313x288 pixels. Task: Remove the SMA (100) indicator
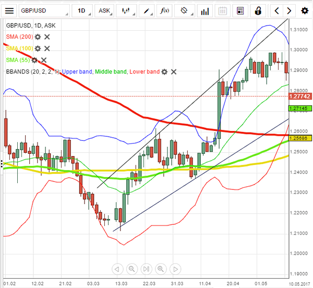click(47, 49)
